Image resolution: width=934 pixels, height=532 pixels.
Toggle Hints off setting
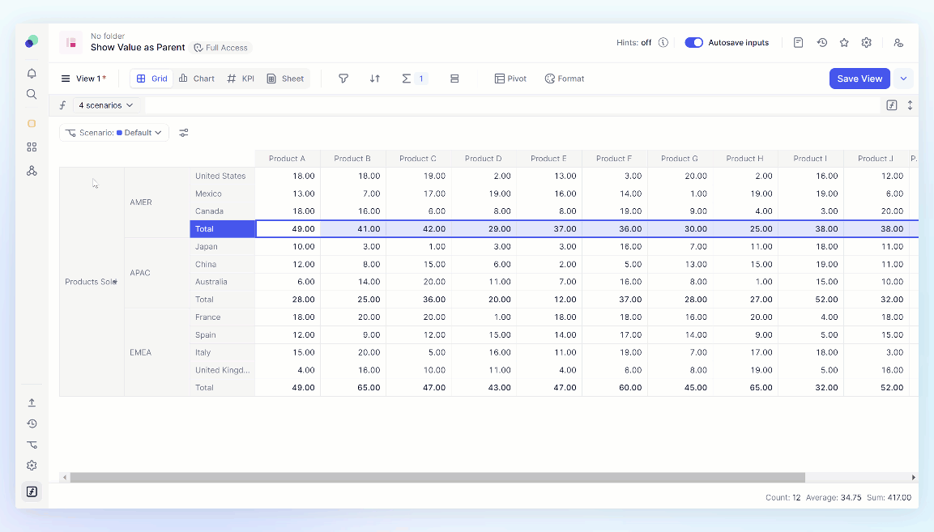coord(633,43)
